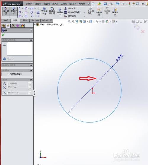Switch to the DimXpert tab

35,20
